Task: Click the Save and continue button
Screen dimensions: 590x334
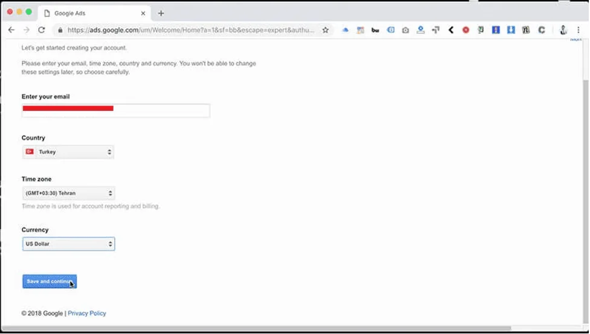Action: pos(50,282)
